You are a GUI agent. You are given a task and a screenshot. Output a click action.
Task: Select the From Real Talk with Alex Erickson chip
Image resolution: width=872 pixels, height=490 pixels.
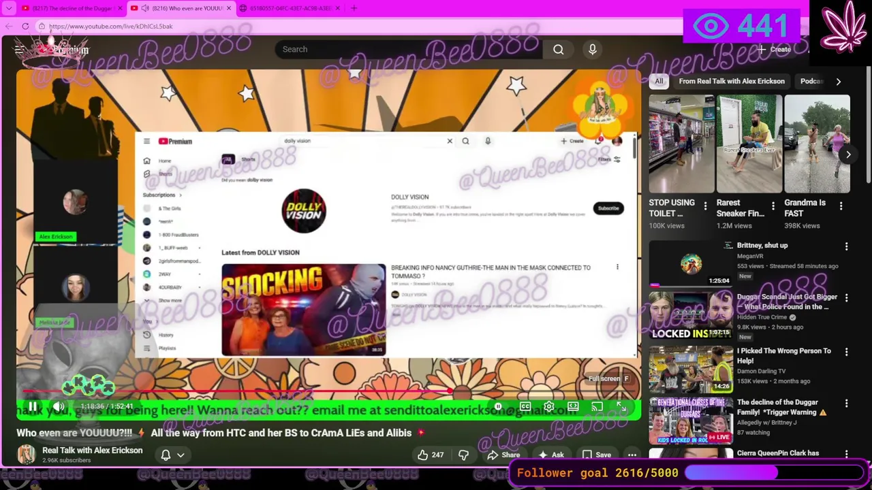[x=732, y=81]
